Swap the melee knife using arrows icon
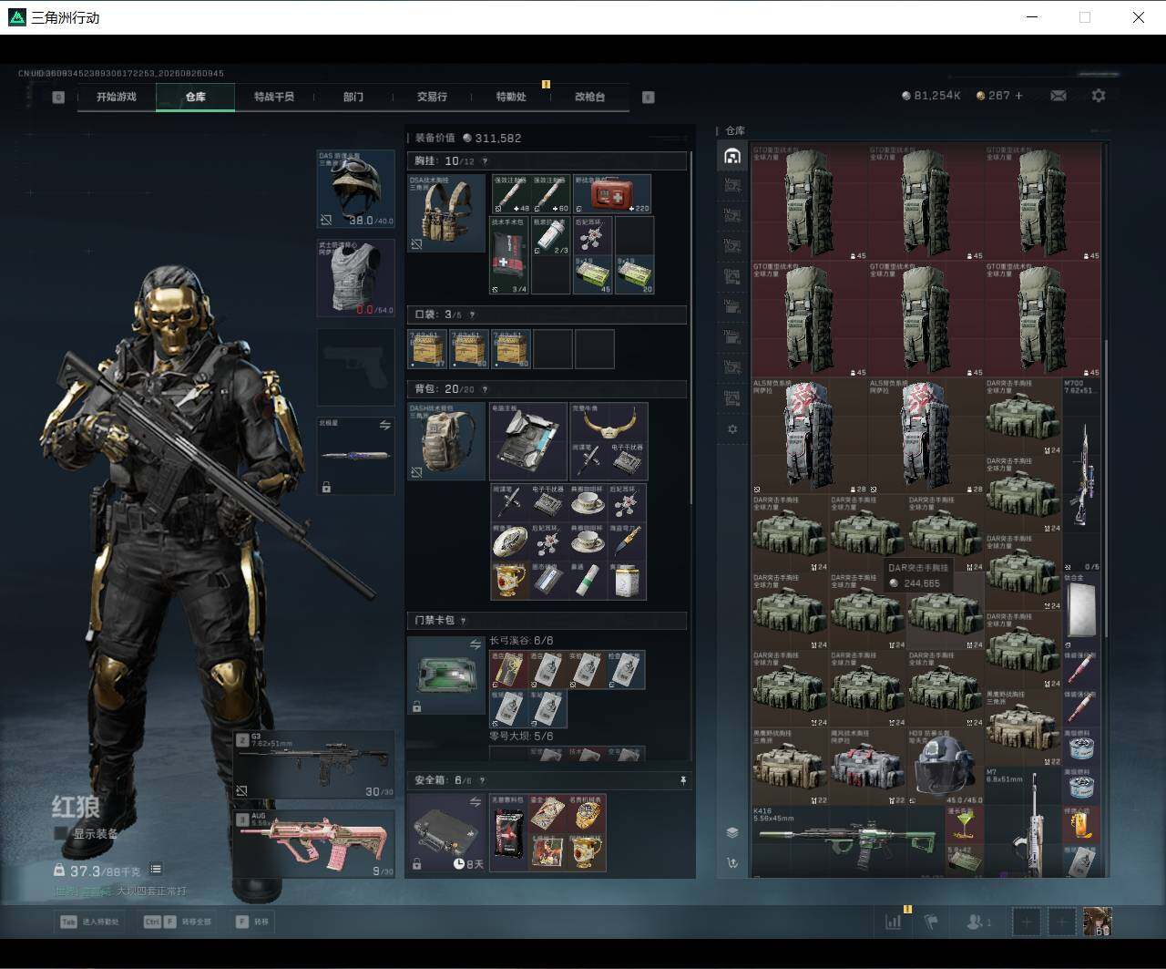This screenshot has height=969, width=1166. pos(384,426)
